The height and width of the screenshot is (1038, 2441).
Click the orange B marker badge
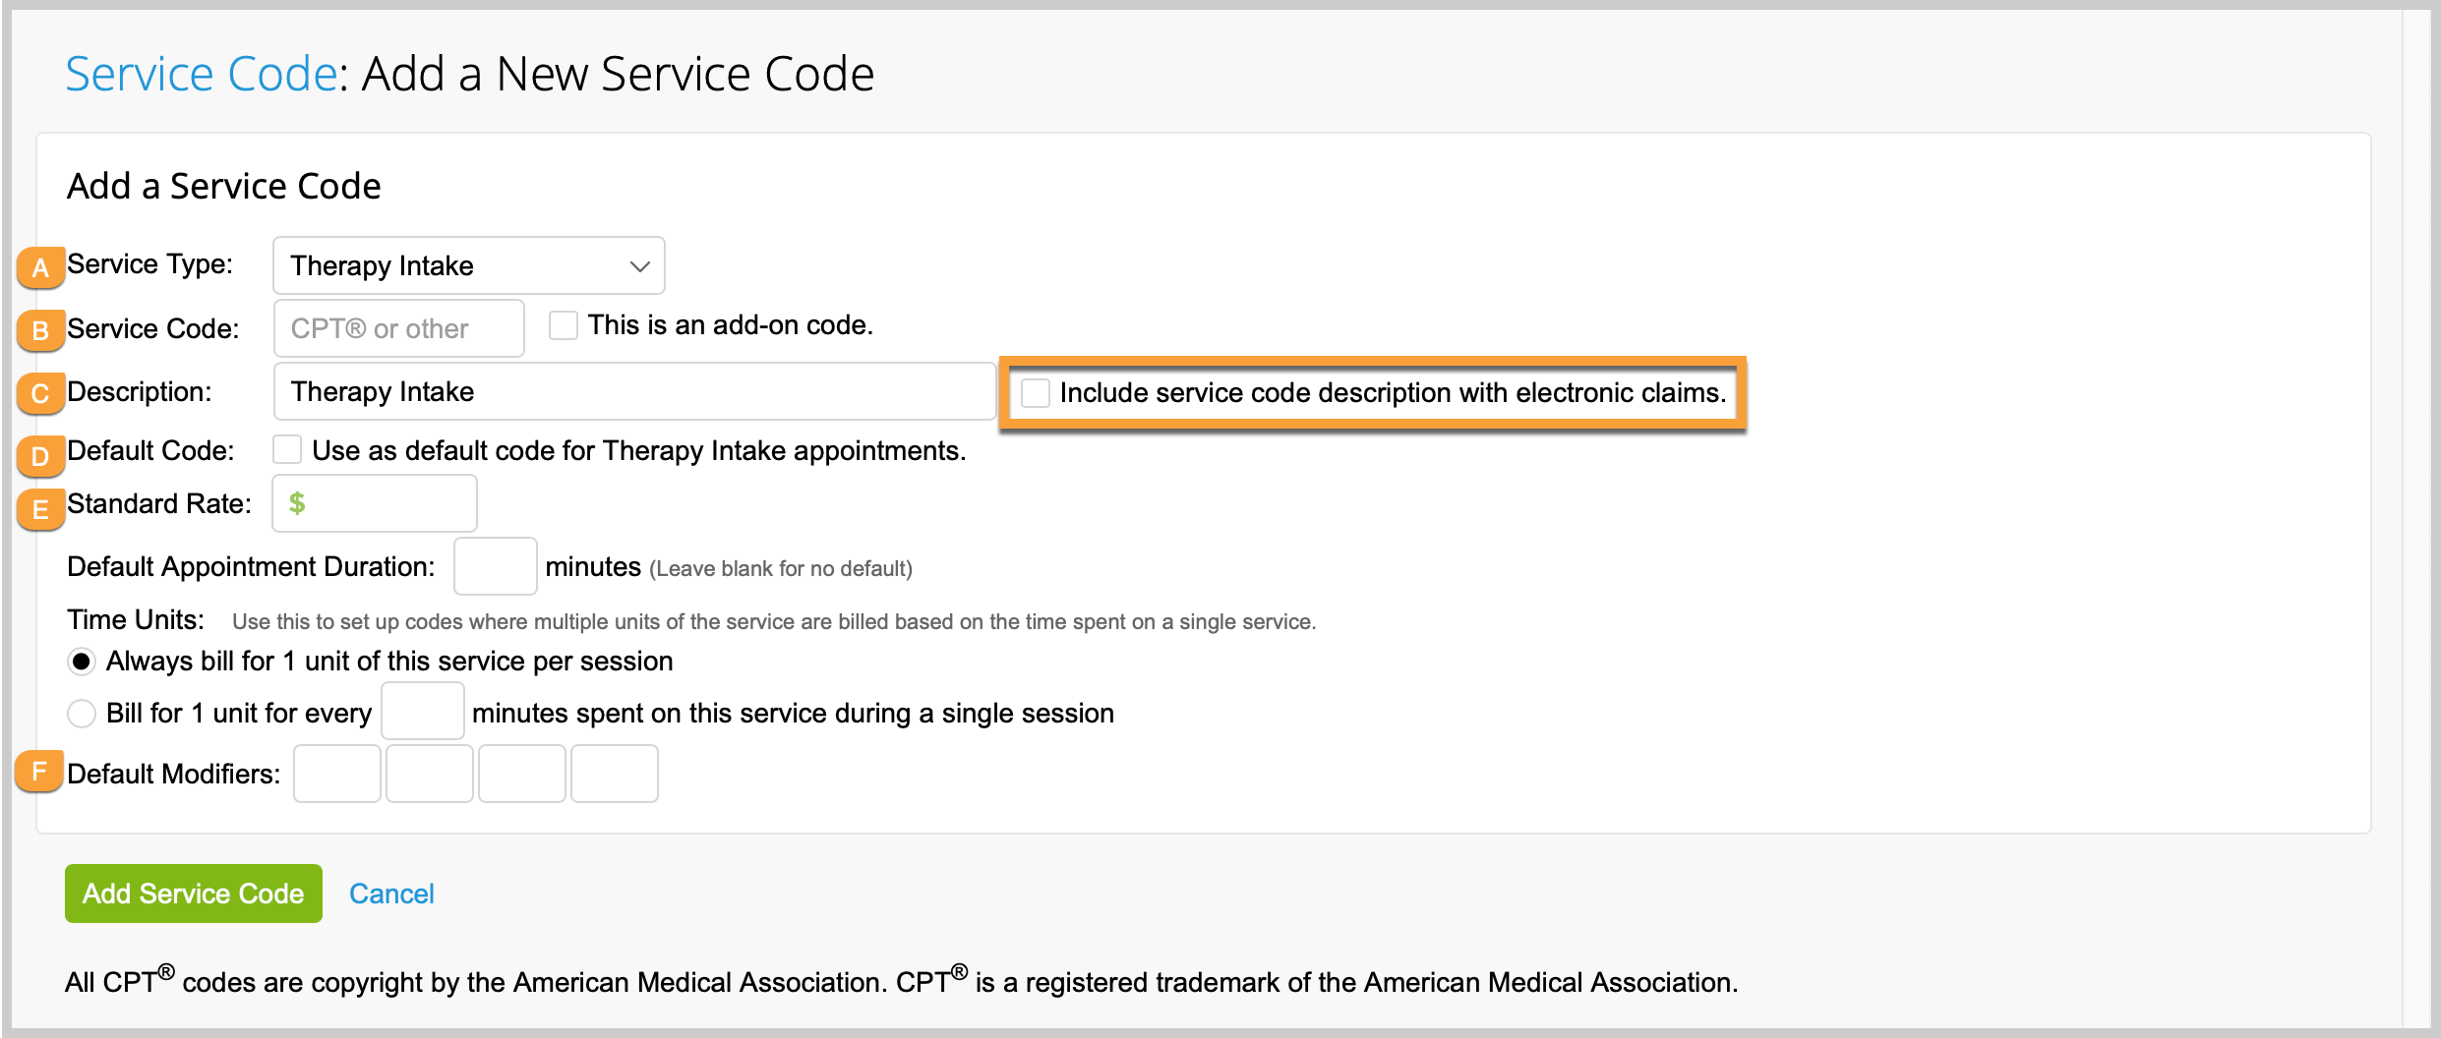tap(40, 330)
